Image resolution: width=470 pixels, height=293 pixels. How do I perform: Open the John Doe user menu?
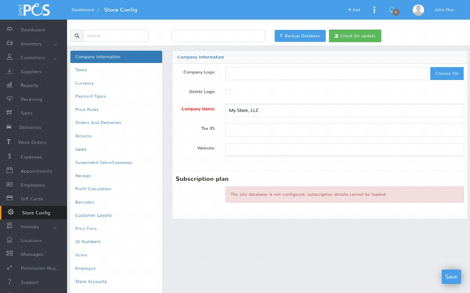click(x=444, y=10)
